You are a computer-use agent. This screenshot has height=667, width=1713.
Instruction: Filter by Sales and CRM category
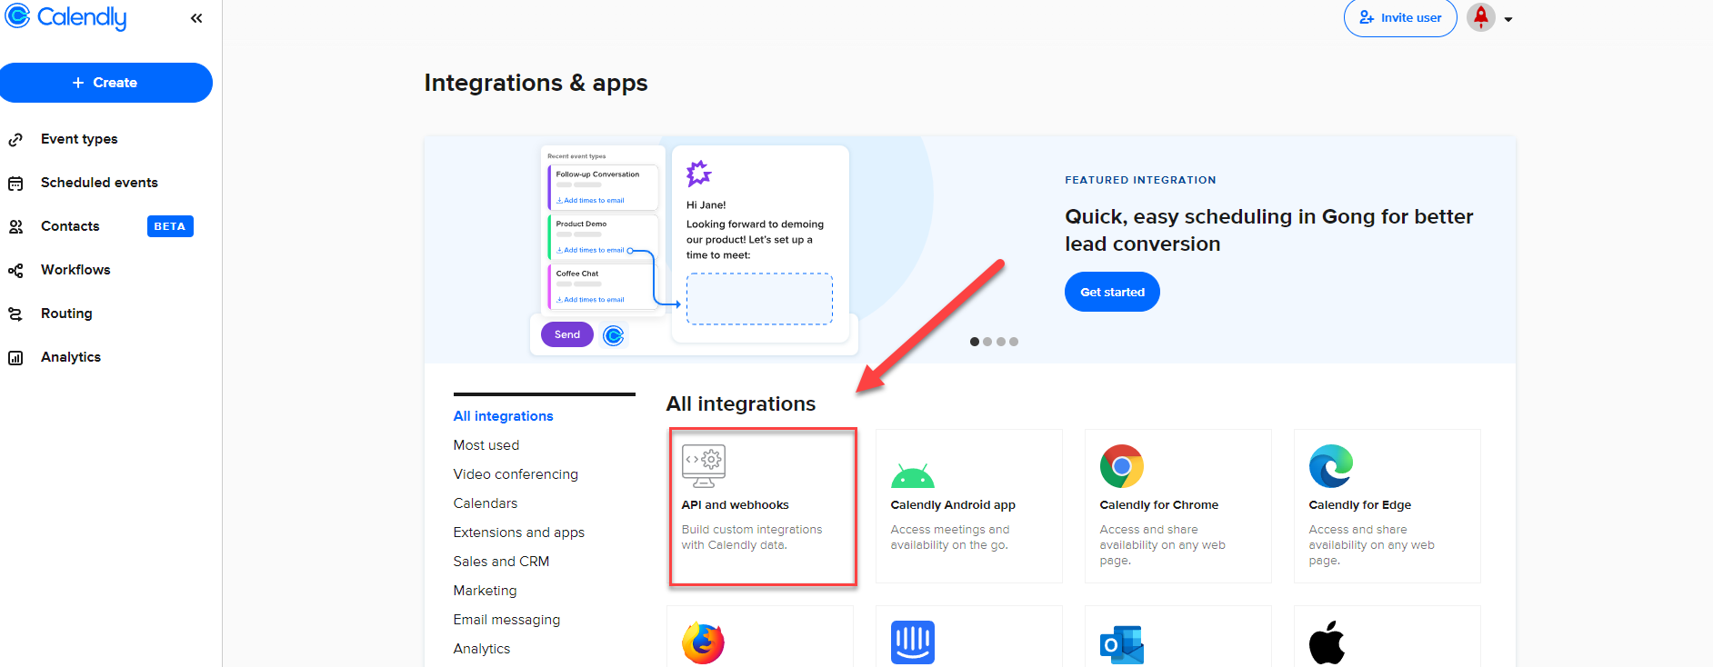pos(501,562)
